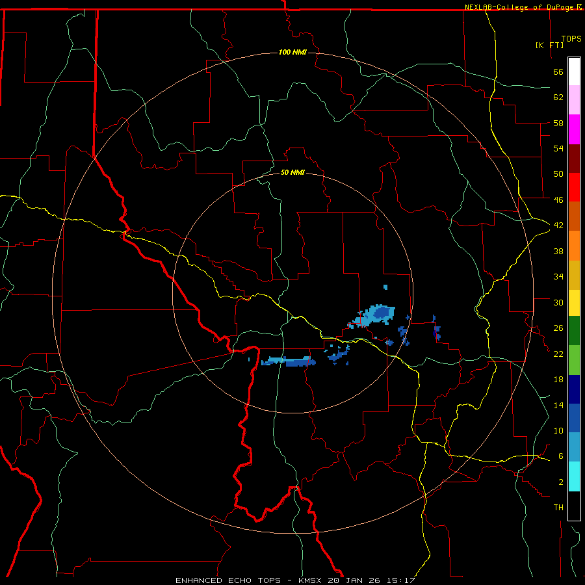Click legend value 58
This screenshot has height=585, width=585.
coord(558,123)
